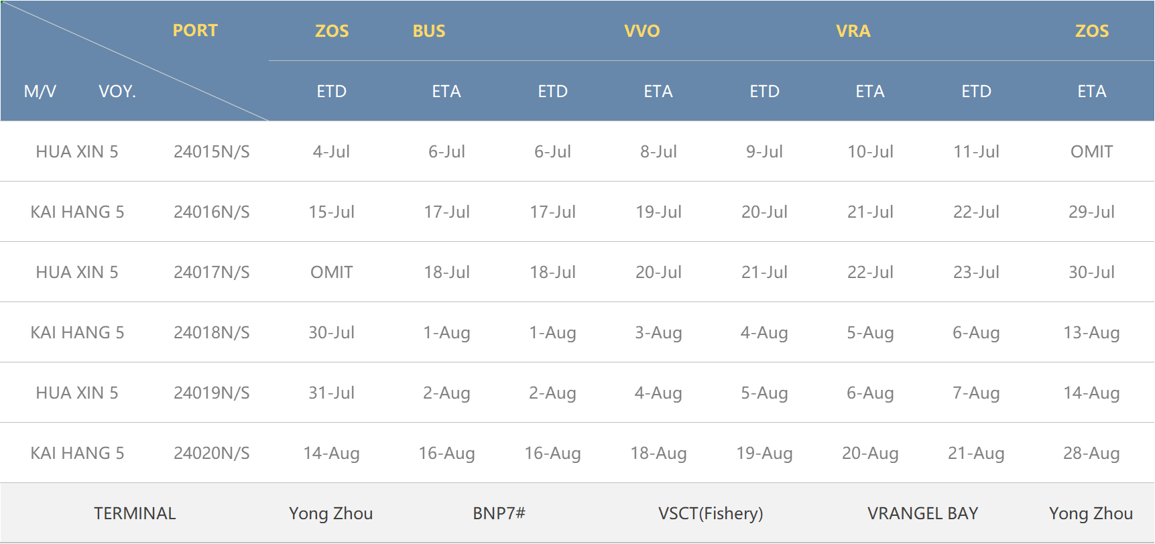
Task: Click voyage 24018N/S cell
Action: tap(212, 332)
